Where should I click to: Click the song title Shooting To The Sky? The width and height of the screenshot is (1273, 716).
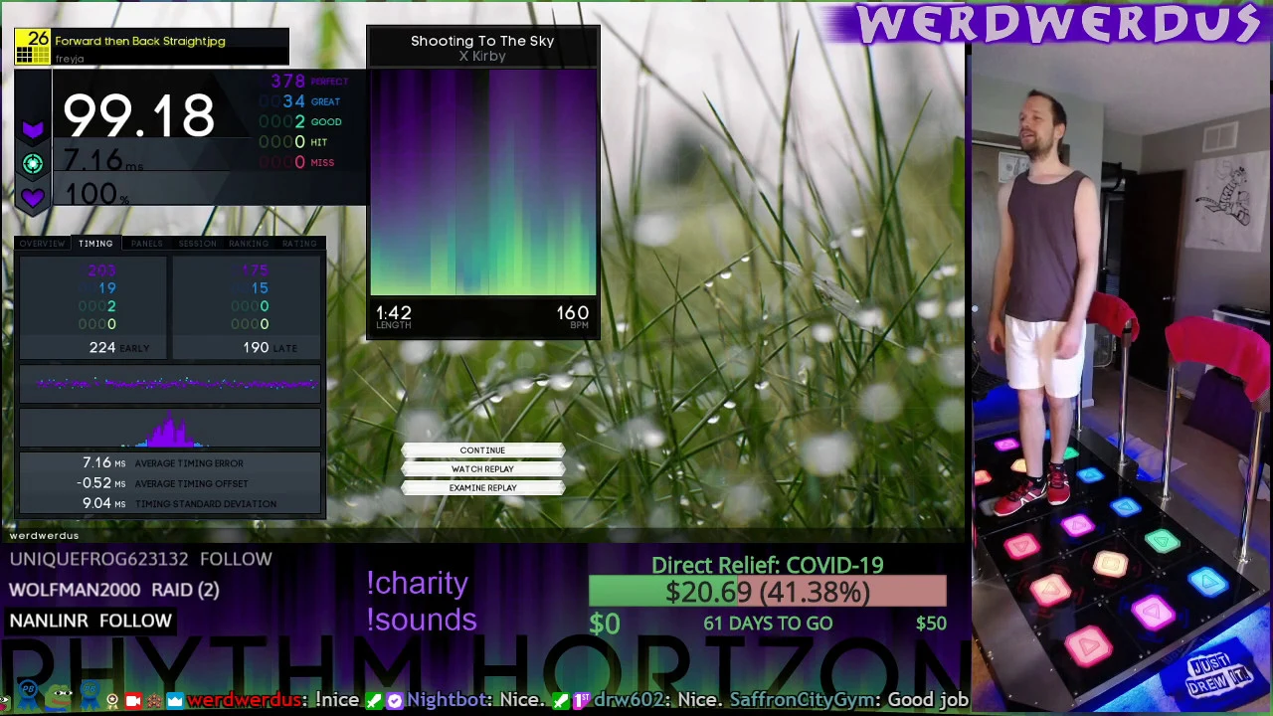[x=482, y=41]
